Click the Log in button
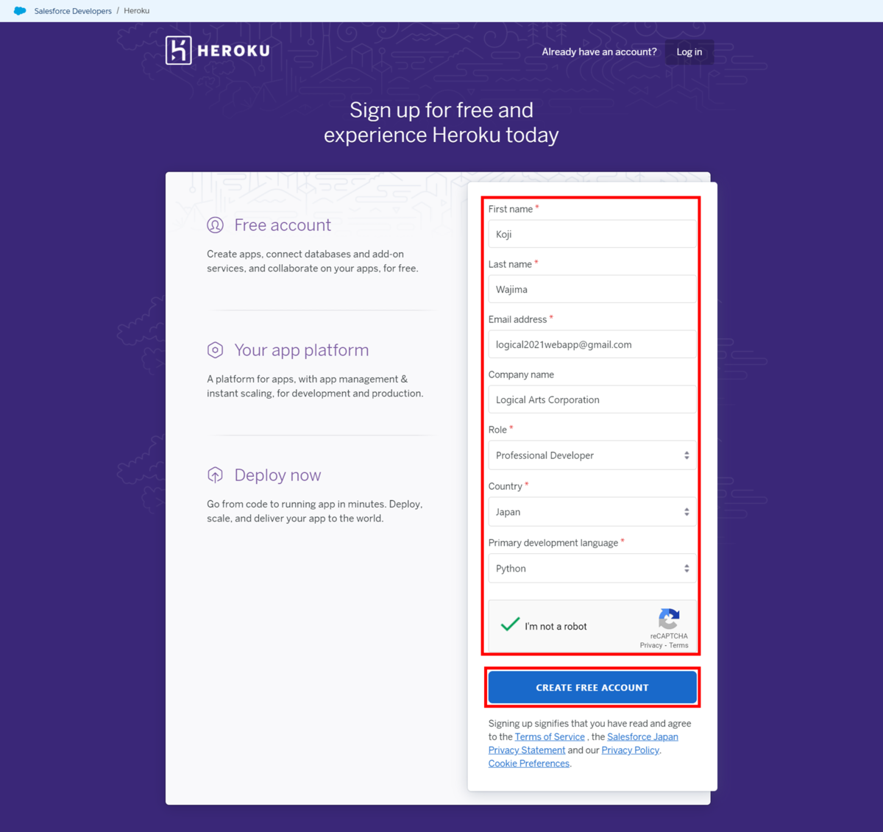Image resolution: width=883 pixels, height=832 pixels. [689, 52]
